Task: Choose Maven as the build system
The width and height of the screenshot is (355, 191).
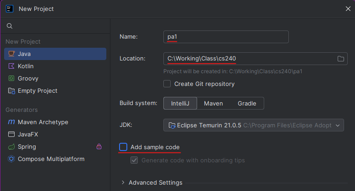Action: pyautogui.click(x=213, y=103)
